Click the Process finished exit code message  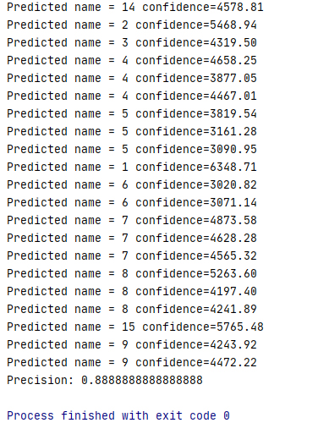point(118,415)
